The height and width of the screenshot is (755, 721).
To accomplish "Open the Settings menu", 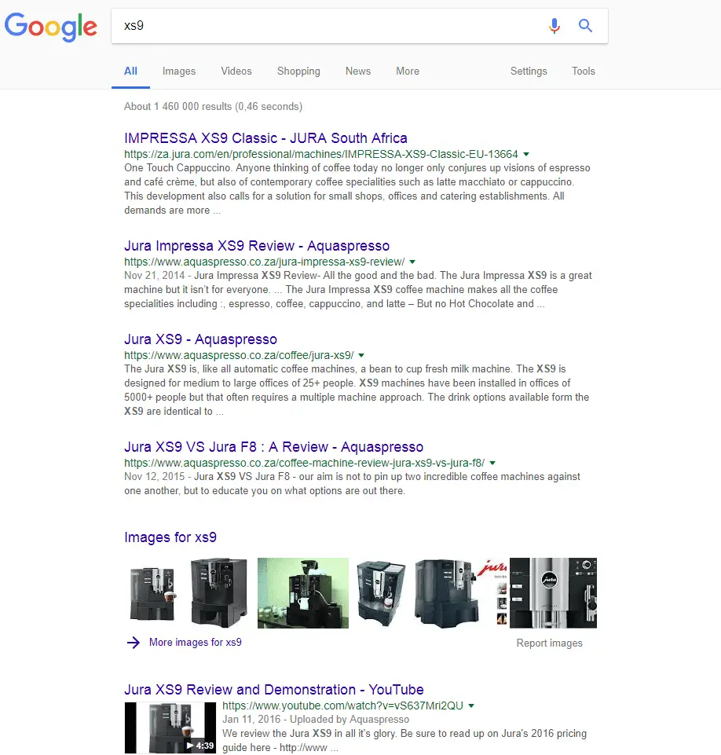I will point(529,71).
